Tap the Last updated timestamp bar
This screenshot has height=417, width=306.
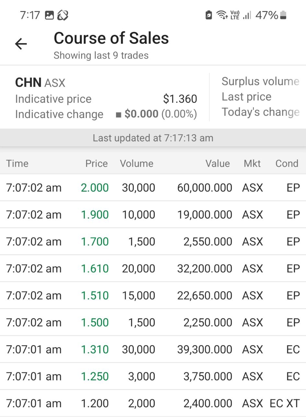tap(153, 138)
